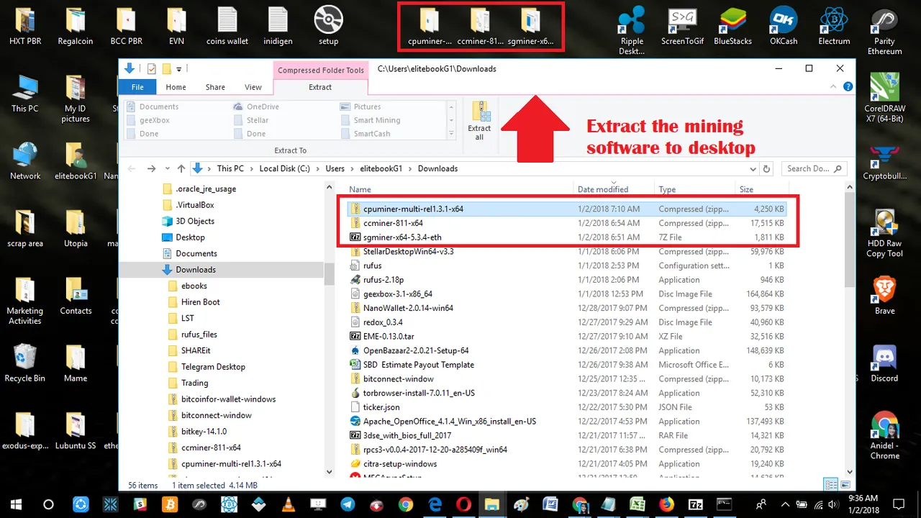Select sgminer-x64-5.3.4-eth file in the list
Screen dimensions: 921x518
pos(568,237)
